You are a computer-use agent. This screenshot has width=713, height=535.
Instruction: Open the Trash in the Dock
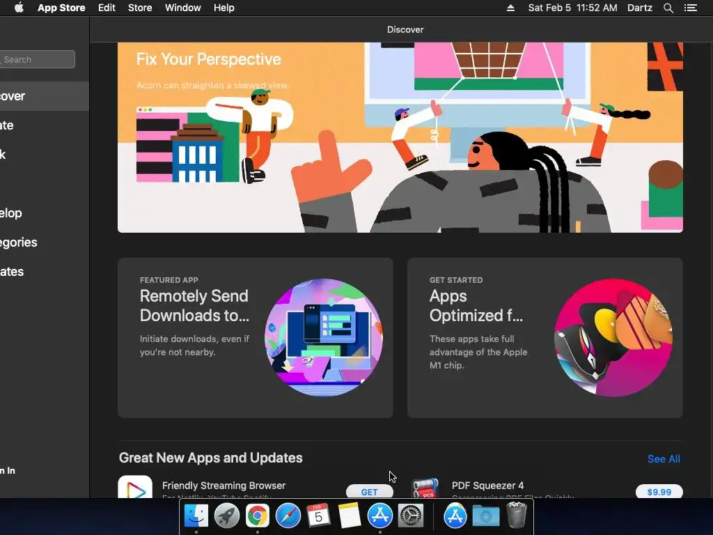pos(516,515)
